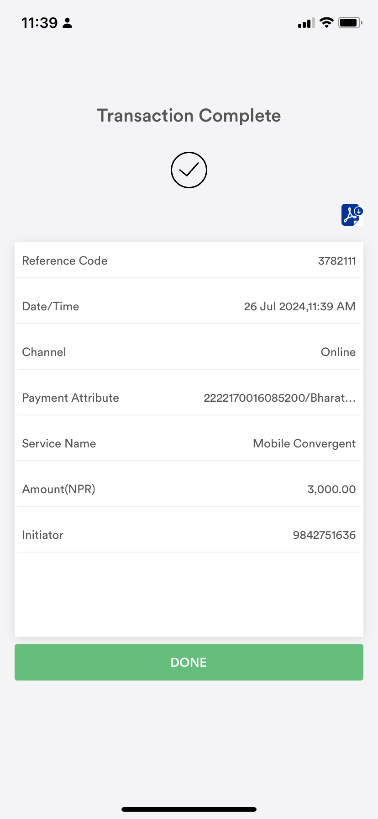The width and height of the screenshot is (378, 819).
Task: Tap the Transaction Complete heading
Action: pos(189,116)
